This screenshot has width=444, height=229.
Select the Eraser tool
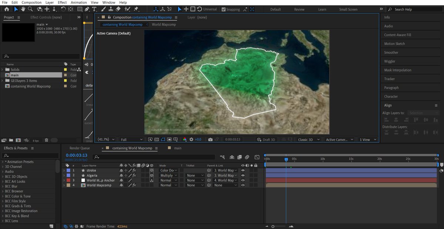[118, 9]
